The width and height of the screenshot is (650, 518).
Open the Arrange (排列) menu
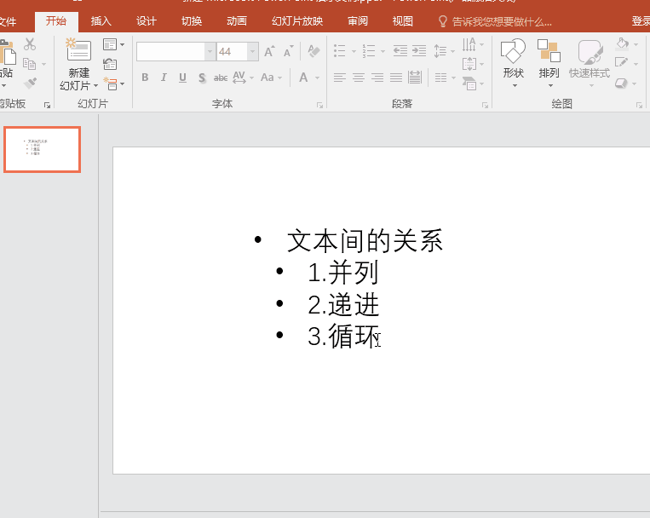tap(549, 62)
